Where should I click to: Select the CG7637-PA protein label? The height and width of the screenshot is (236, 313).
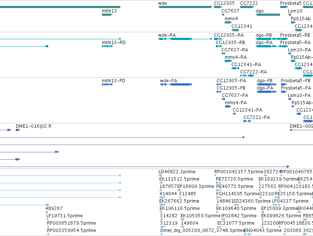click(x=235, y=95)
